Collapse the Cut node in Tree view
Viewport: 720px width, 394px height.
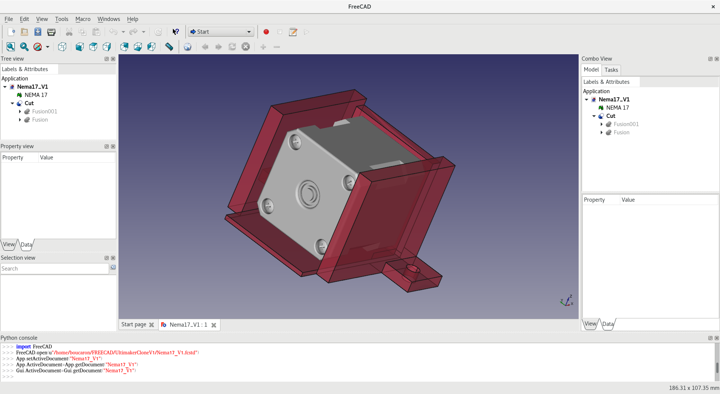tap(12, 103)
